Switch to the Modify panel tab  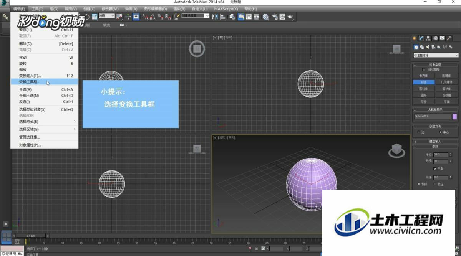tap(421, 38)
